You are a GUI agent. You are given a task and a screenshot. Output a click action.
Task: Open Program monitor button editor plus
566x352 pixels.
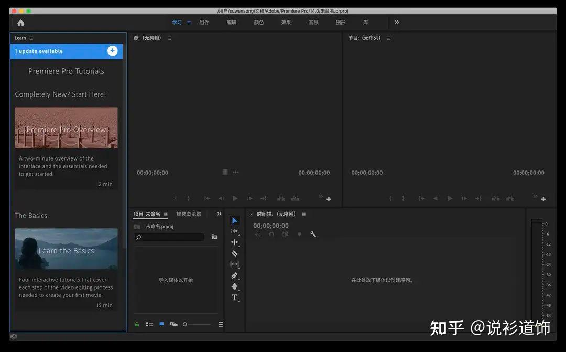[543, 199]
